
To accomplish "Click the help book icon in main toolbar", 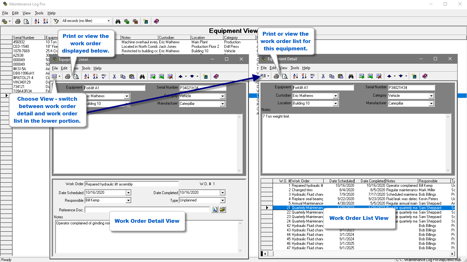I will (x=156, y=21).
